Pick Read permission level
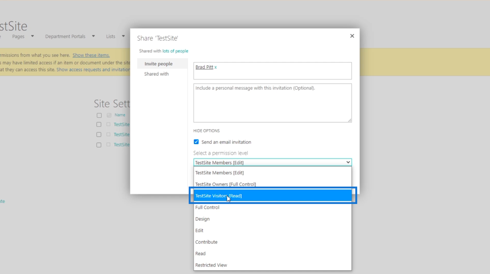490x274 pixels. click(x=272, y=253)
